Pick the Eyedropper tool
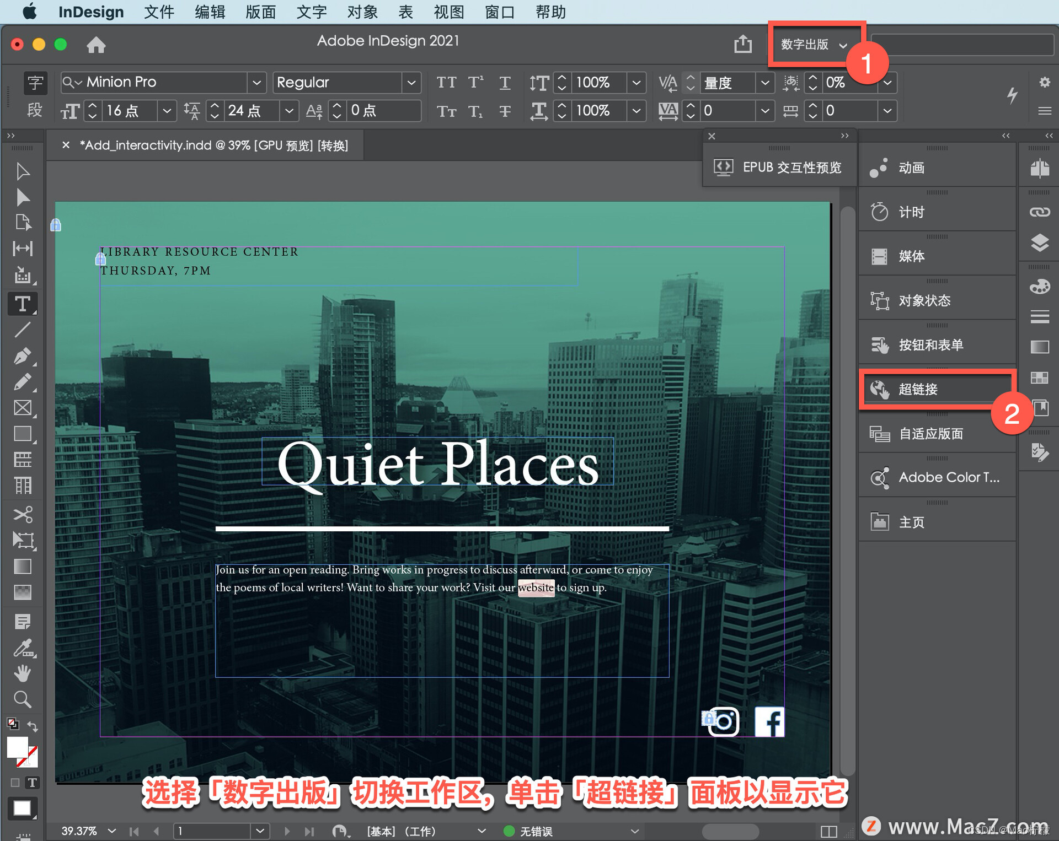 click(x=22, y=648)
